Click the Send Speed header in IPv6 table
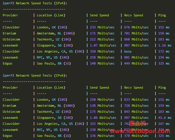The image size is (175, 140). tap(99, 87)
